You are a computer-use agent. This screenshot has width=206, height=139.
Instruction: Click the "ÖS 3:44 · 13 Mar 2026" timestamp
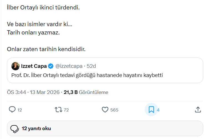click(x=33, y=92)
